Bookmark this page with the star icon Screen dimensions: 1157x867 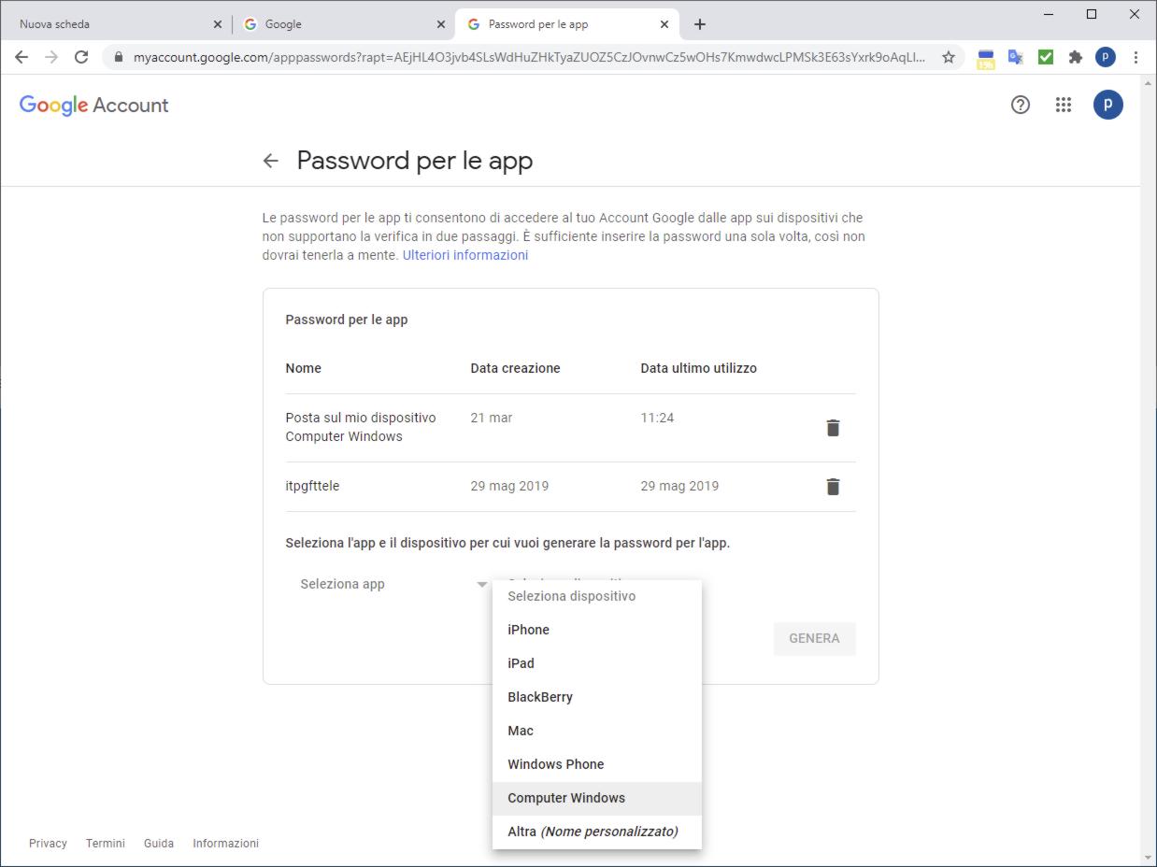click(x=948, y=57)
